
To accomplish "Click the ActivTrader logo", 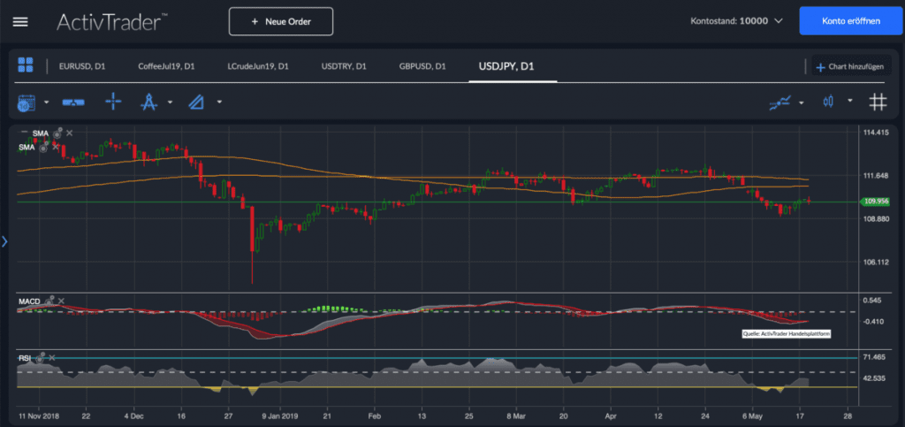I will pos(112,21).
